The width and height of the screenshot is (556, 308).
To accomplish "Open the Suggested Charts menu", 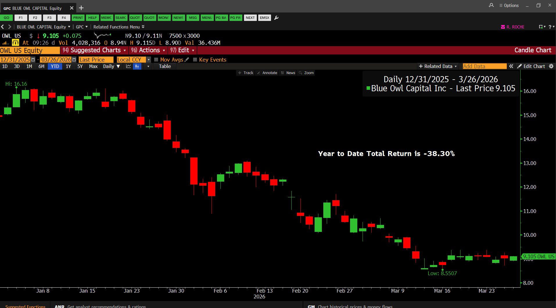I will tap(94, 50).
